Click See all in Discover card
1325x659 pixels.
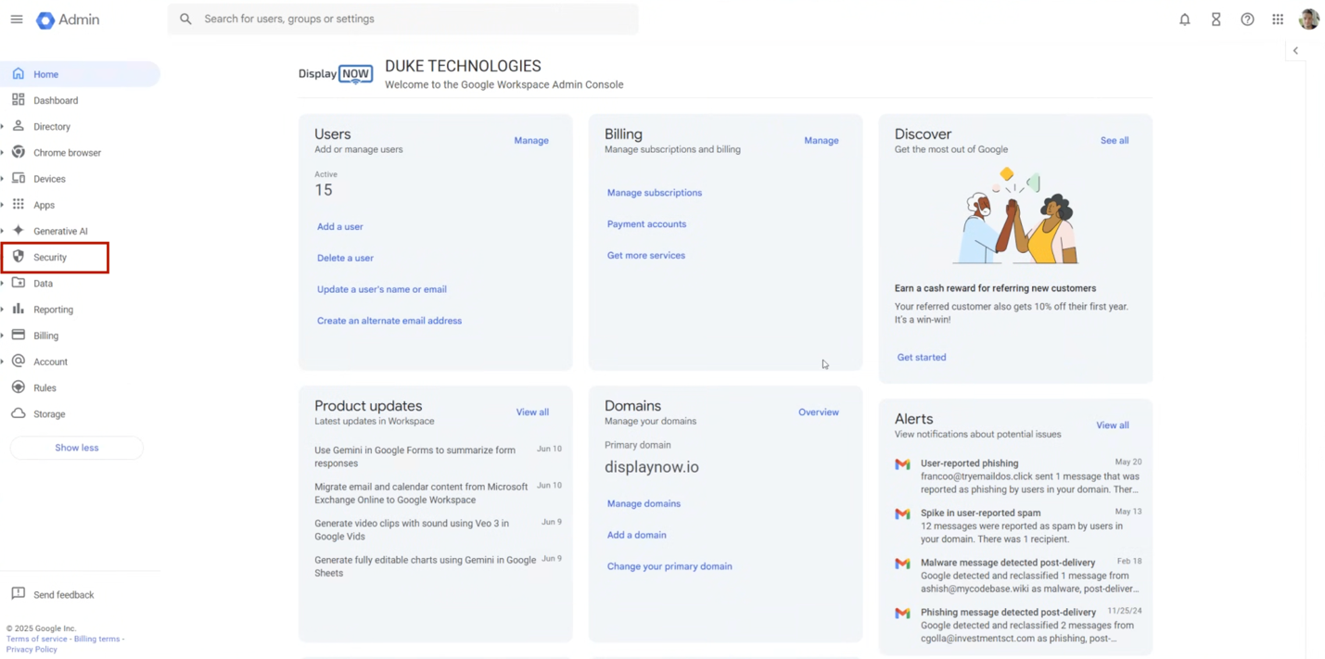(x=1115, y=141)
